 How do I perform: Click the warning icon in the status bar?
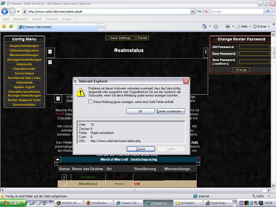3,196
